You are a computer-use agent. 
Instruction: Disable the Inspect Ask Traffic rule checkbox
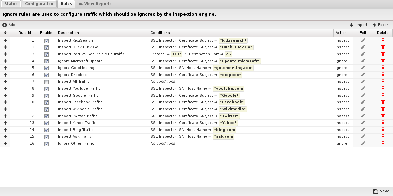[46, 137]
